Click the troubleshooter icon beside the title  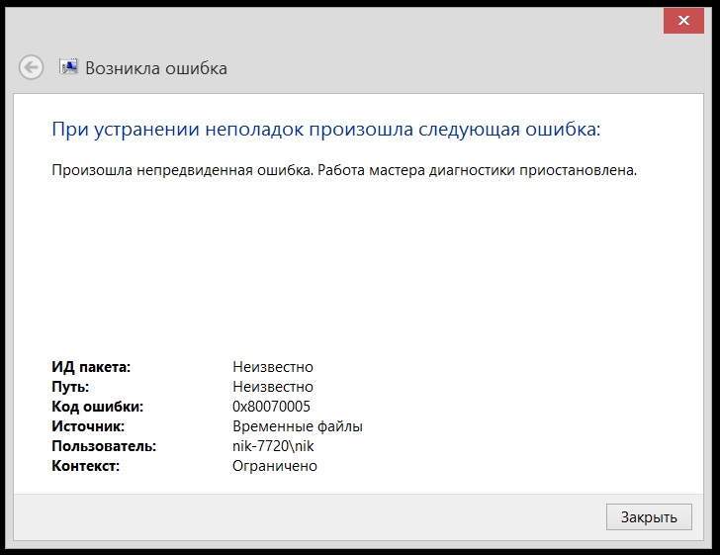pos(68,67)
